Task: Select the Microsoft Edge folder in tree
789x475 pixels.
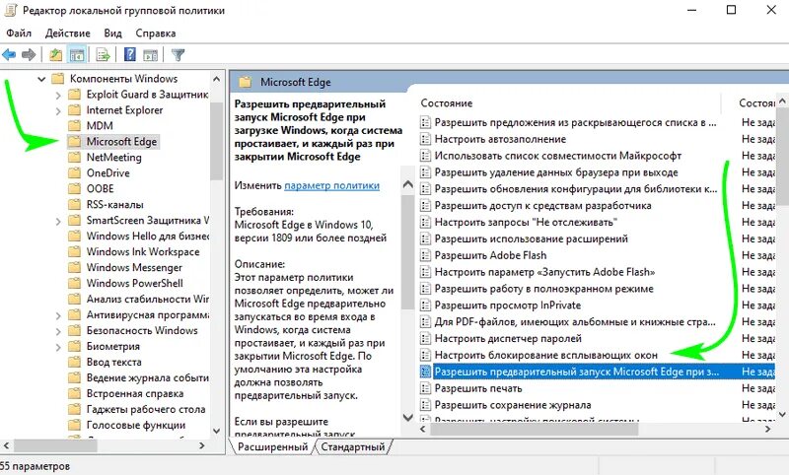Action: pos(121,142)
